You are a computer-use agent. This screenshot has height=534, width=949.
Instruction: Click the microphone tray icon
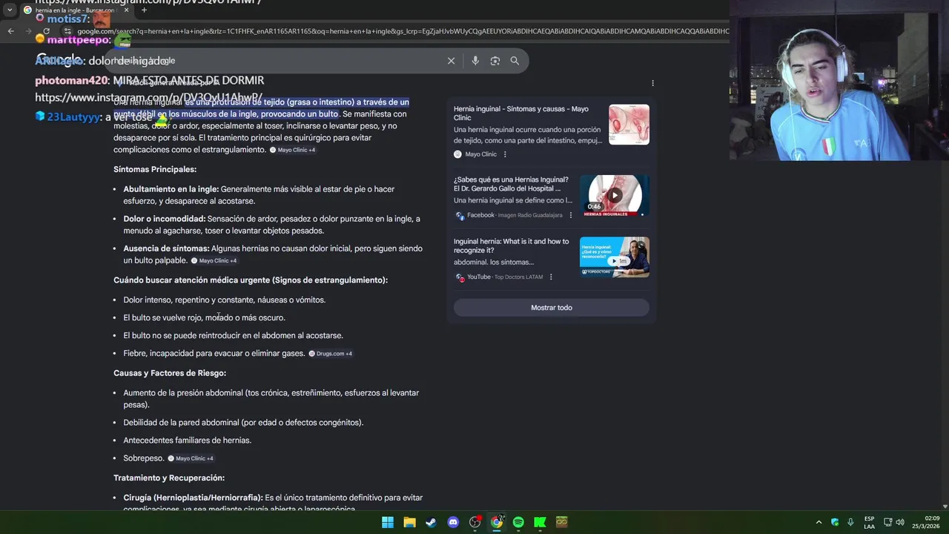coord(850,522)
